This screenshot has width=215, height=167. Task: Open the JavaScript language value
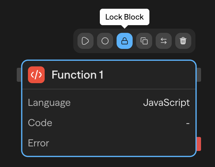tap(166, 103)
